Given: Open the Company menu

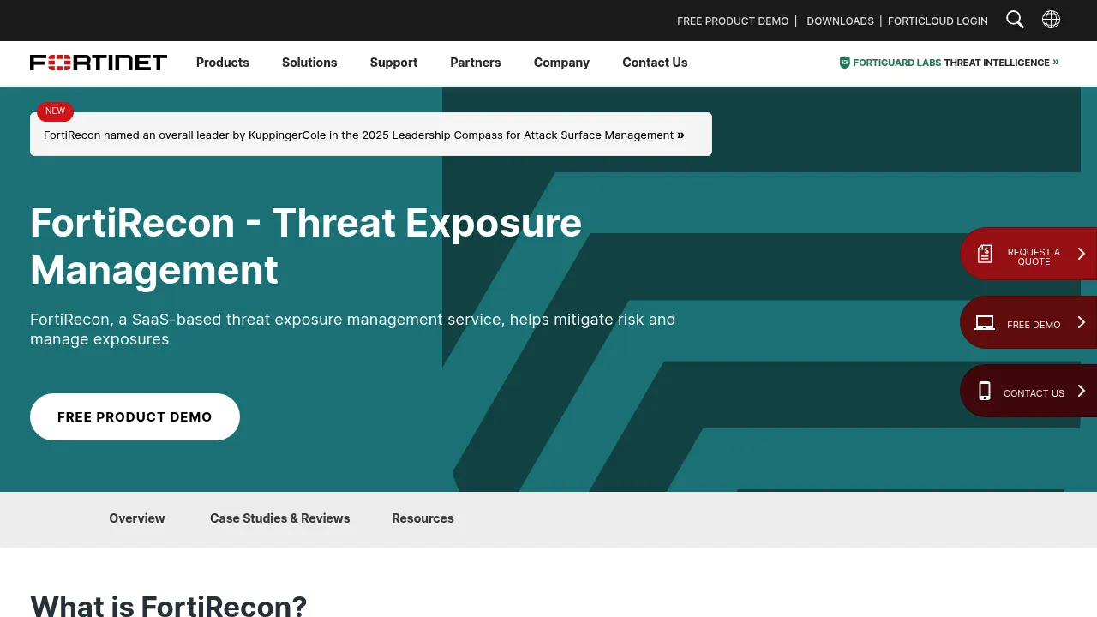Looking at the screenshot, I should pyautogui.click(x=561, y=63).
